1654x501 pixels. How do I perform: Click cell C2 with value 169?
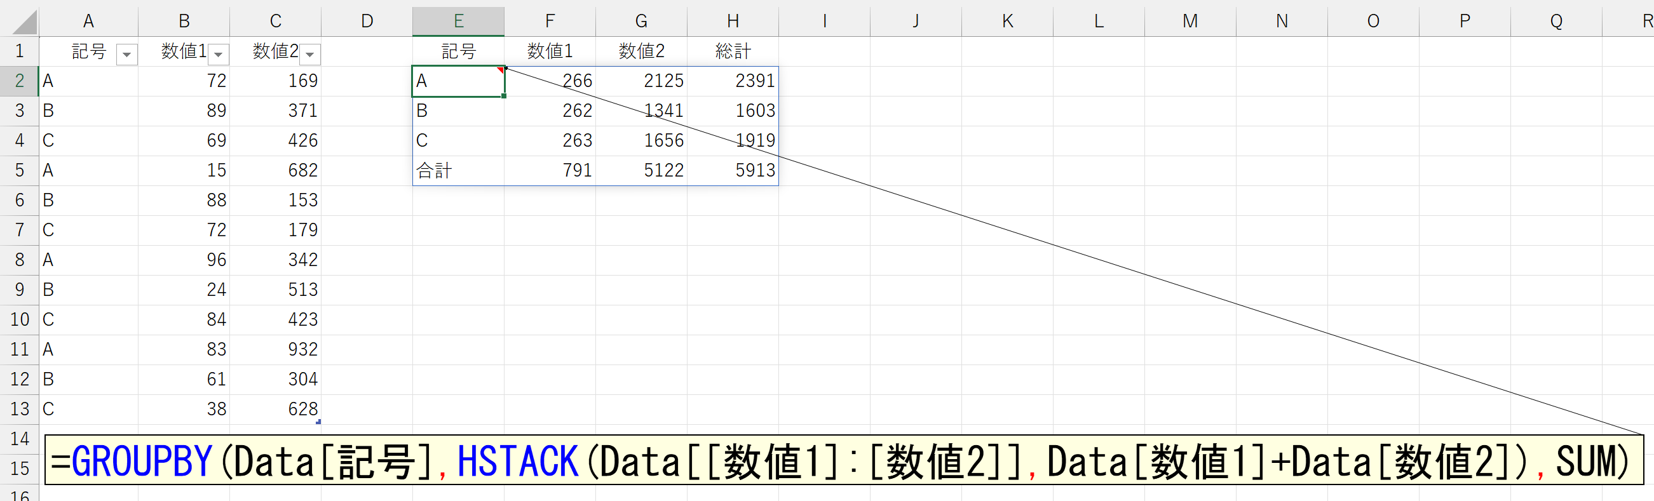(275, 81)
